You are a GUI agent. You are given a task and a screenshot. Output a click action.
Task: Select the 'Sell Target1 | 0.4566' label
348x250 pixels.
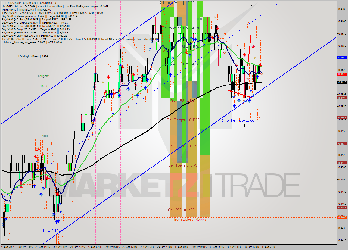coord(183,120)
